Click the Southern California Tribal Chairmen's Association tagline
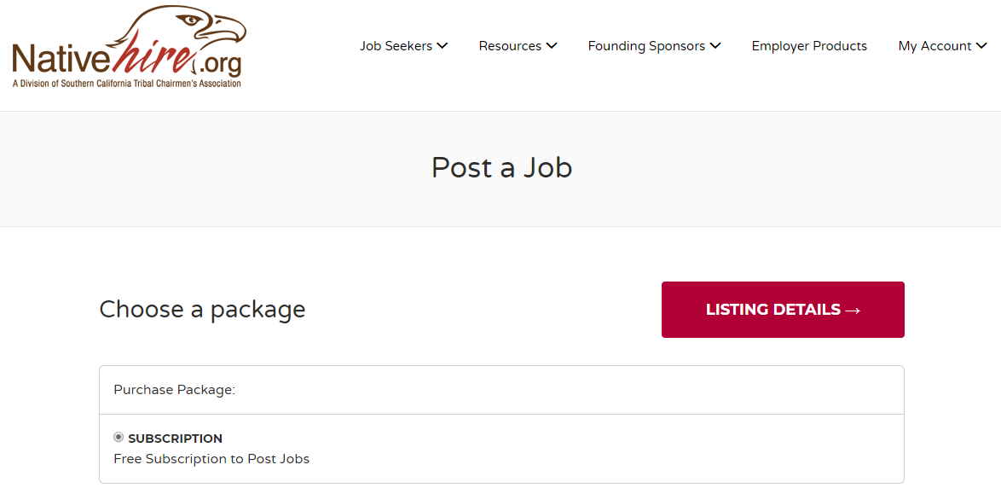 [126, 84]
